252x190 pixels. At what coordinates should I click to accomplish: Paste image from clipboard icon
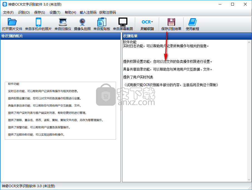tap(102, 22)
